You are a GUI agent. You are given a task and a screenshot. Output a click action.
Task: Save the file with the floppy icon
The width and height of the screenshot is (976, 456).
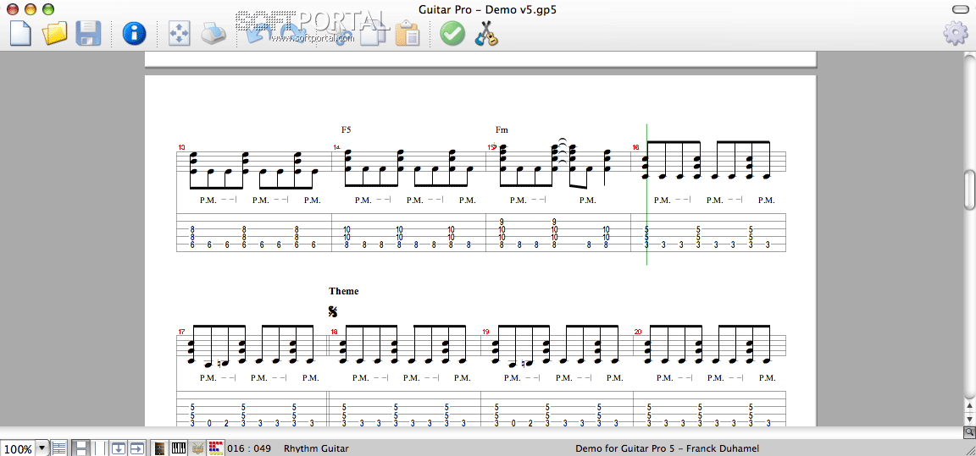pos(88,32)
